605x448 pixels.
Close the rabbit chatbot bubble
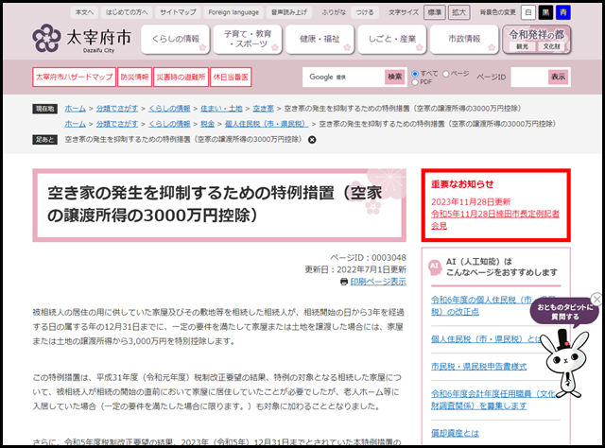tap(596, 299)
